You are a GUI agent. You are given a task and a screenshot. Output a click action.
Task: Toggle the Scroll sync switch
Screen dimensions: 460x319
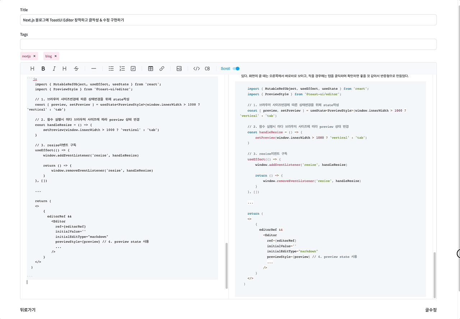click(x=236, y=69)
